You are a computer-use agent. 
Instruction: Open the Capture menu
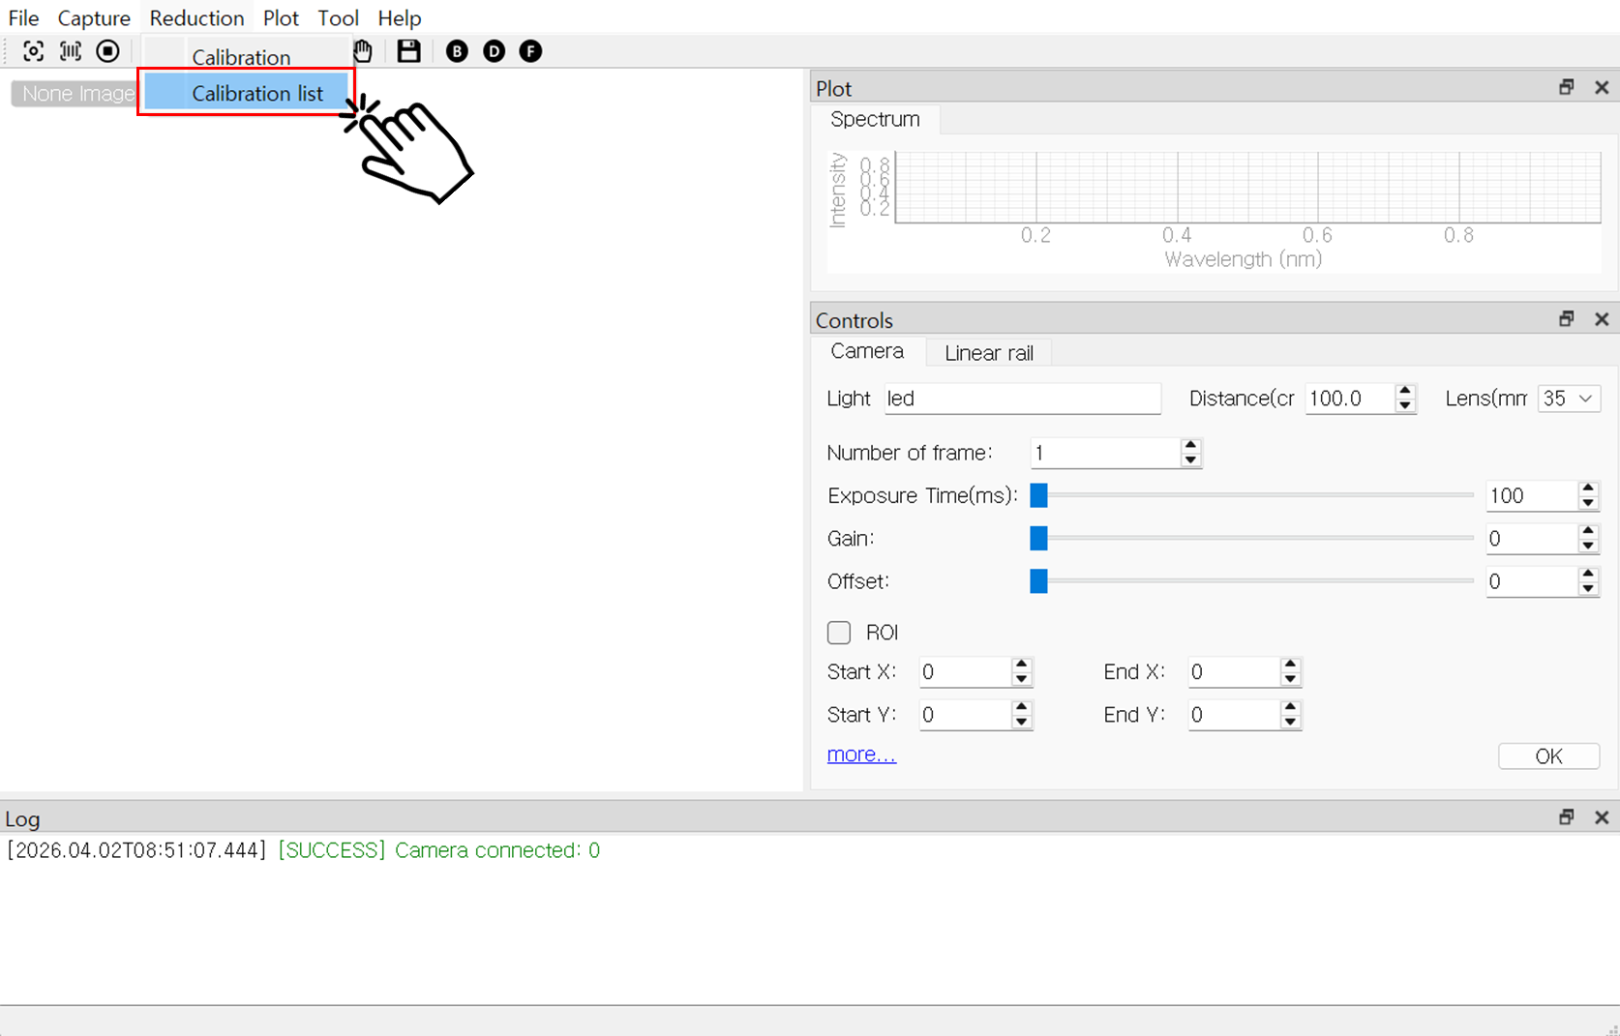pyautogui.click(x=94, y=17)
